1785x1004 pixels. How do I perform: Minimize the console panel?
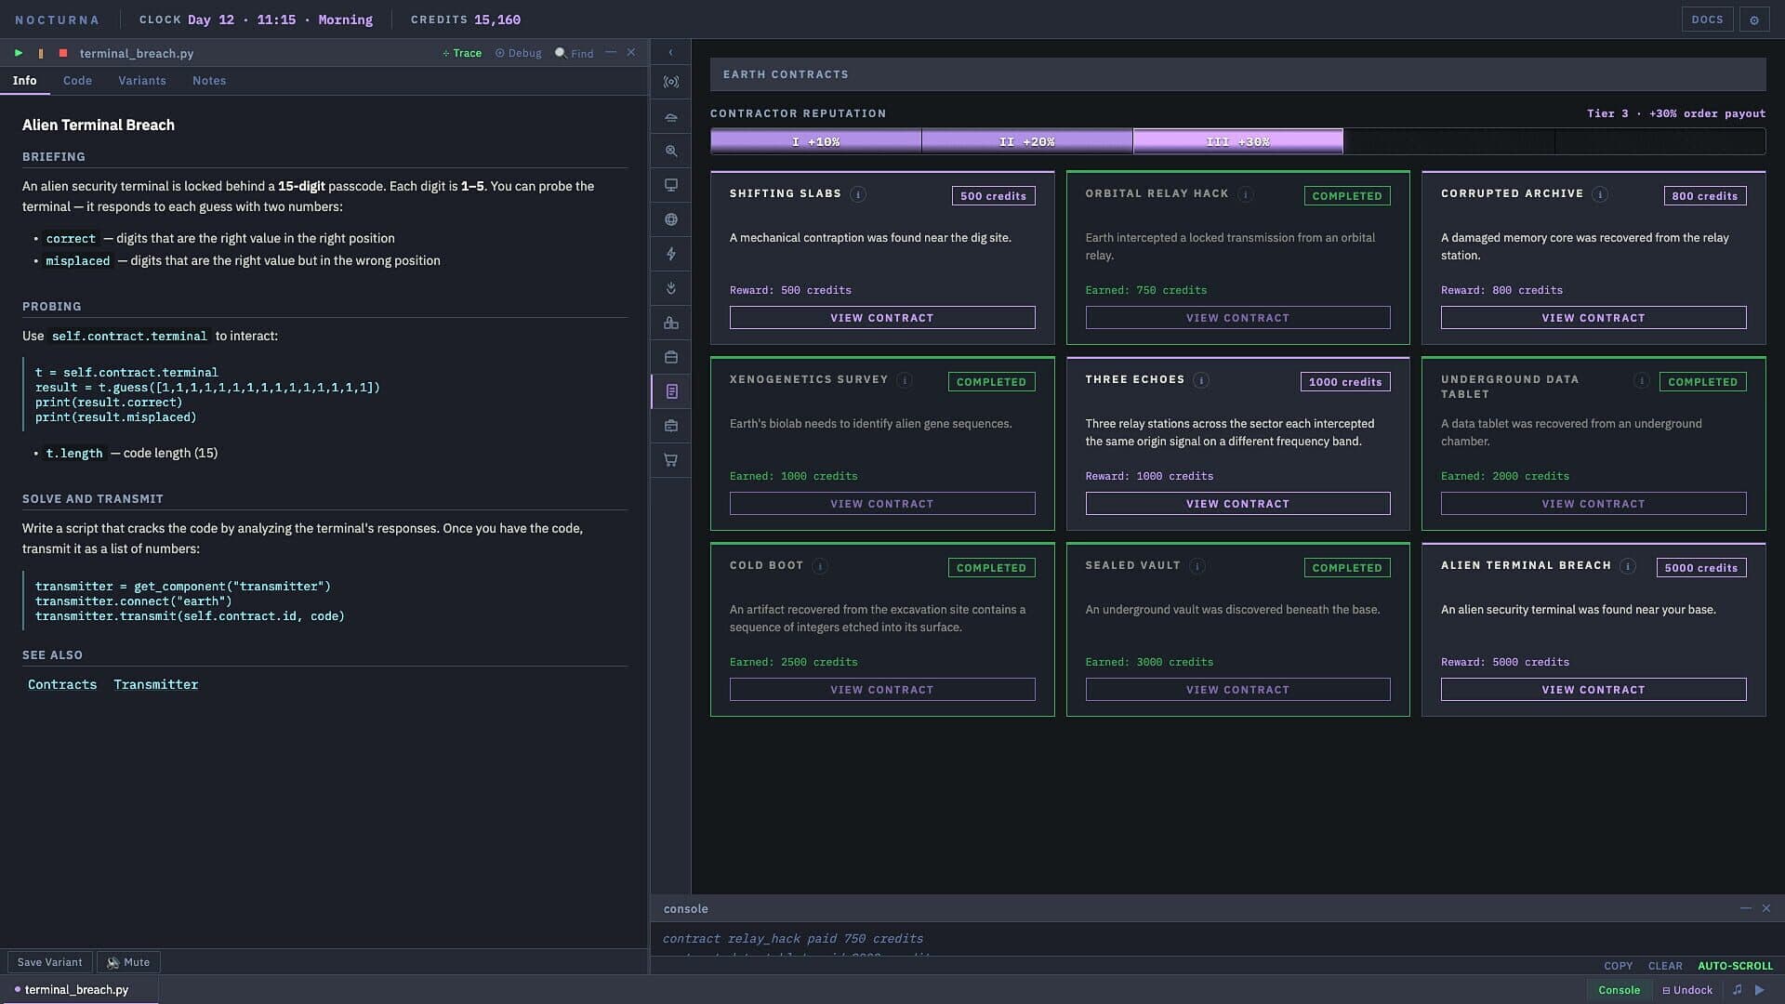(1745, 908)
